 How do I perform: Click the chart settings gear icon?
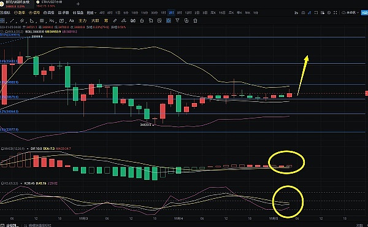[329, 13]
